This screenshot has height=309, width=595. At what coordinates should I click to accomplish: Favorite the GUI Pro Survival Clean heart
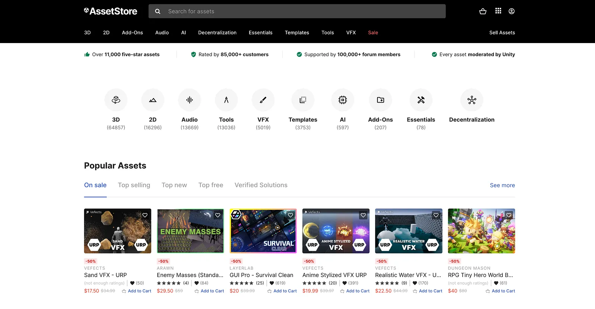pos(290,215)
